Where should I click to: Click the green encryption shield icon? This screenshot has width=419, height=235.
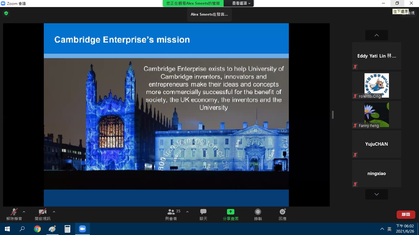point(6,13)
